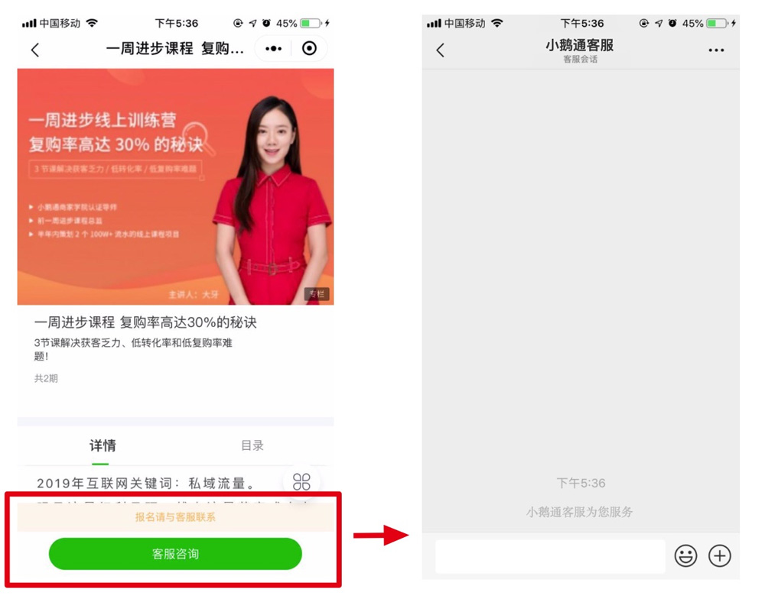Open the mini program more options menu
Screen dimensions: 765x602
(x=273, y=48)
